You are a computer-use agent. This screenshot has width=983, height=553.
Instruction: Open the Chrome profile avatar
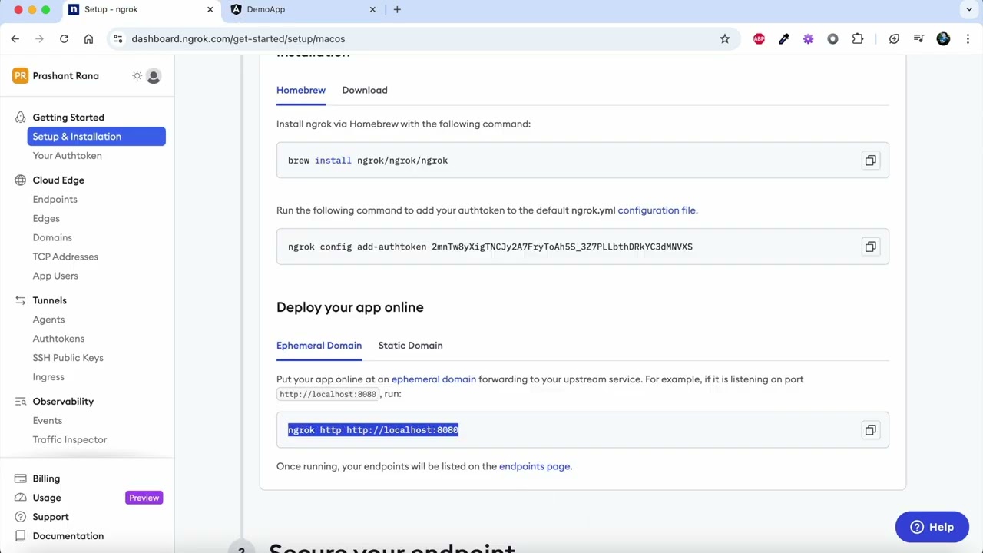(x=944, y=38)
